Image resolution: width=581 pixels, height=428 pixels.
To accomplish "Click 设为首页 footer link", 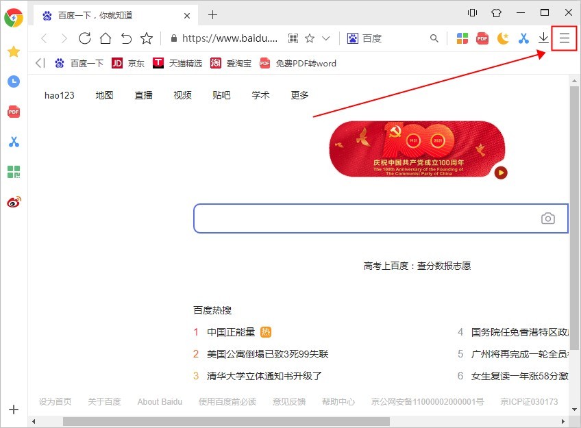I will pos(55,402).
